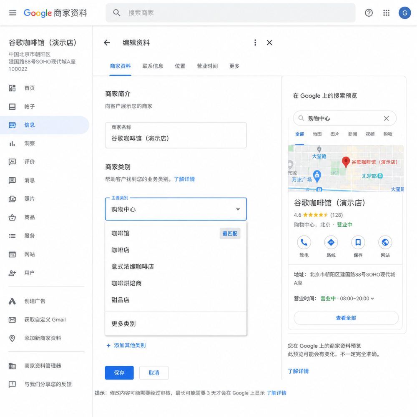Close the 编辑资料 panel

(x=269, y=43)
